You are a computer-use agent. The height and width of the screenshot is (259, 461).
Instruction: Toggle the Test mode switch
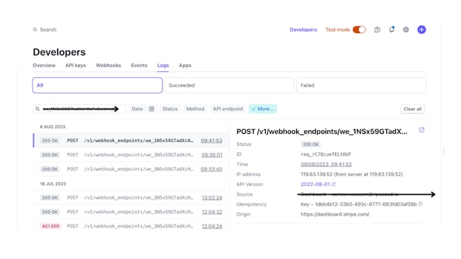[359, 30]
